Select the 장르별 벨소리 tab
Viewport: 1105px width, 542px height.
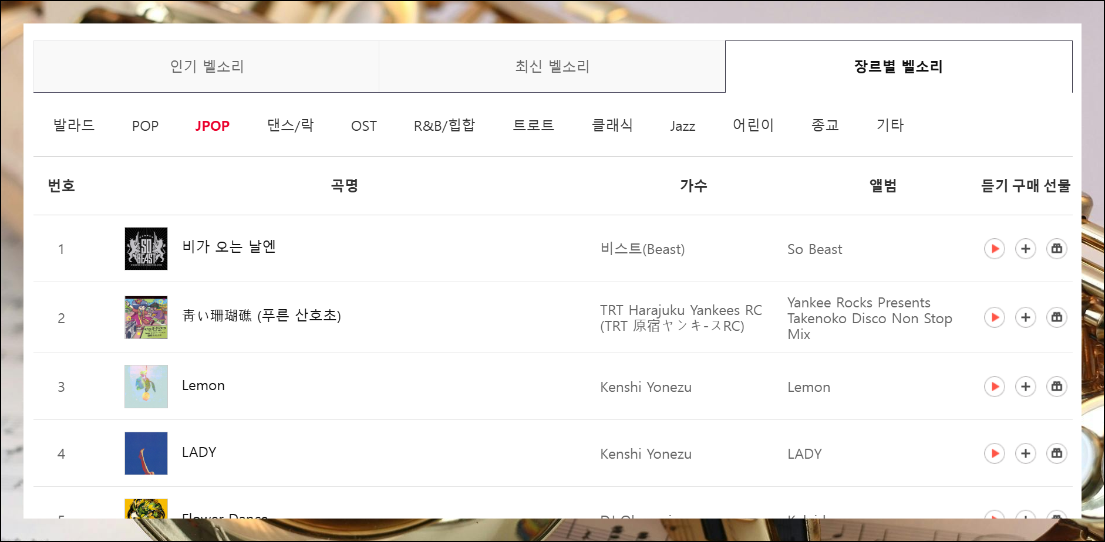[x=898, y=66]
